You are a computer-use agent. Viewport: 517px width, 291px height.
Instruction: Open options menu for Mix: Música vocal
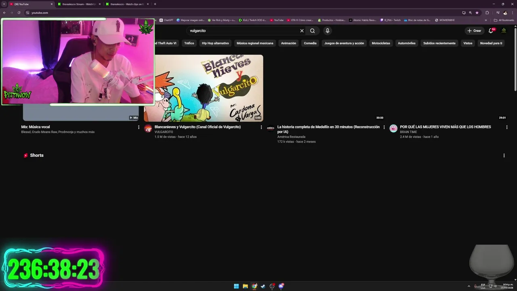click(139, 127)
